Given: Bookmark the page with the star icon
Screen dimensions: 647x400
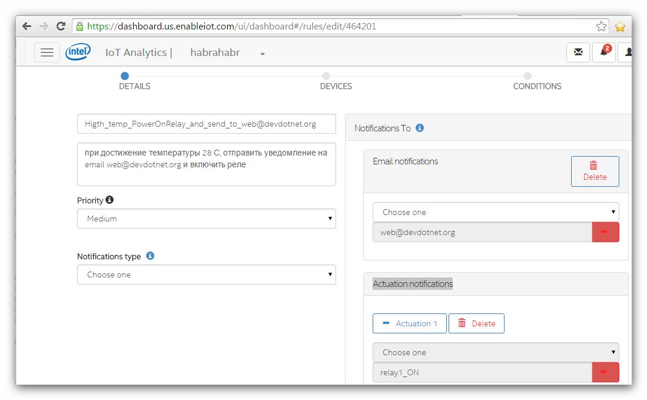Looking at the screenshot, I should tap(601, 26).
